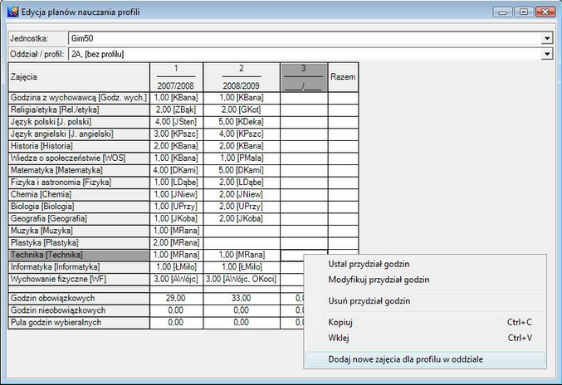This screenshot has width=562, height=385.
Task: Click cell 1,00 [PMala] for WOS
Action: pyautogui.click(x=242, y=158)
